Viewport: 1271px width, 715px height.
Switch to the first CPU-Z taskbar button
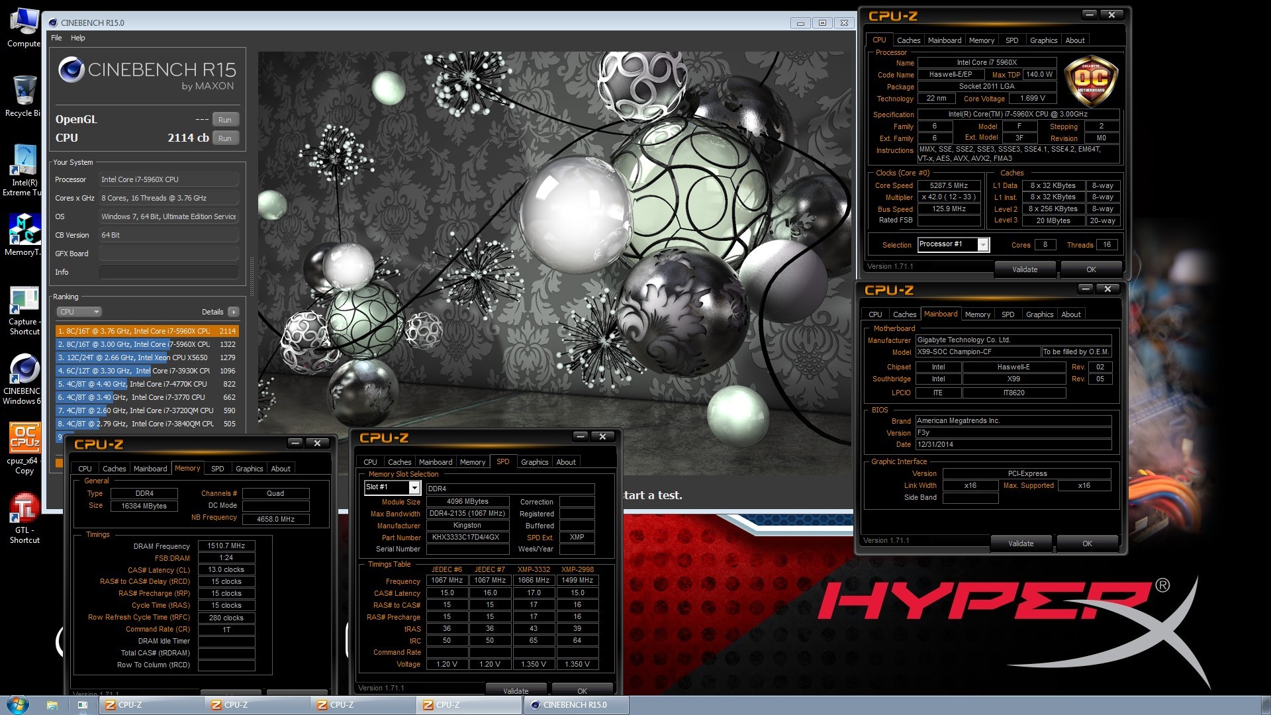pos(152,705)
